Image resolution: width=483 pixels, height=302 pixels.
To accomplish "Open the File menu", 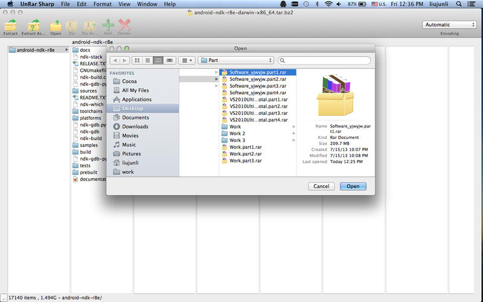I will coord(65,4).
